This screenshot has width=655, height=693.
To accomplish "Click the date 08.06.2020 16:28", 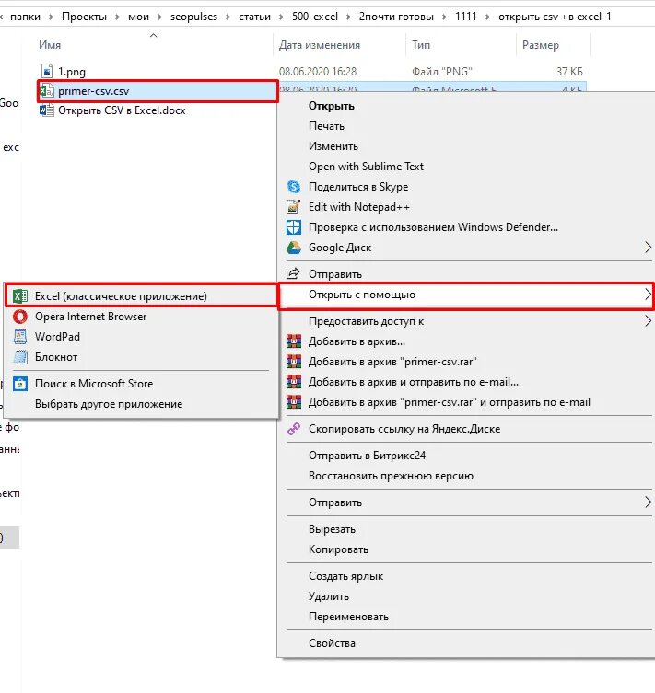I will 318,72.
